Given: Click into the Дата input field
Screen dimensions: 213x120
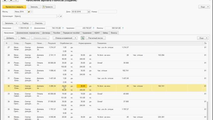Looking at the screenshot, I should (x=79, y=12).
